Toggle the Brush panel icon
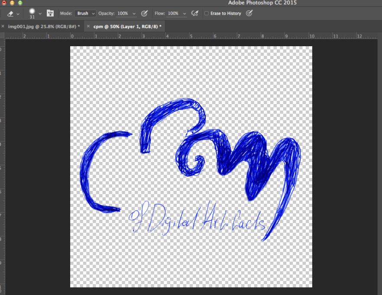The width and height of the screenshot is (382, 295). point(50,13)
